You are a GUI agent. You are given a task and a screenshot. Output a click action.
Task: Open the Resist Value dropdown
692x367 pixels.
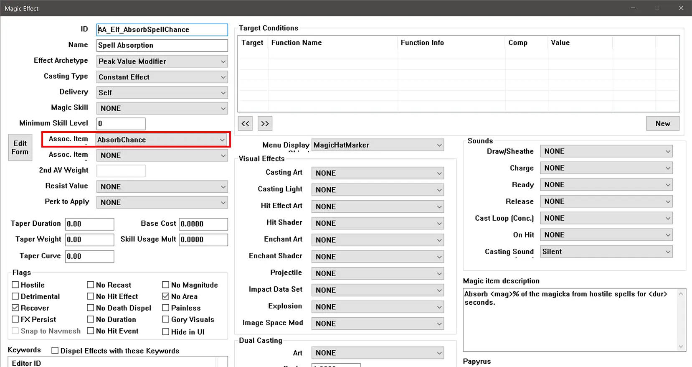[x=162, y=186]
